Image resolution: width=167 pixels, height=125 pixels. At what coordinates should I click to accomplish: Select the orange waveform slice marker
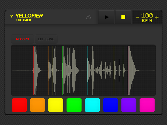(x=48, y=70)
